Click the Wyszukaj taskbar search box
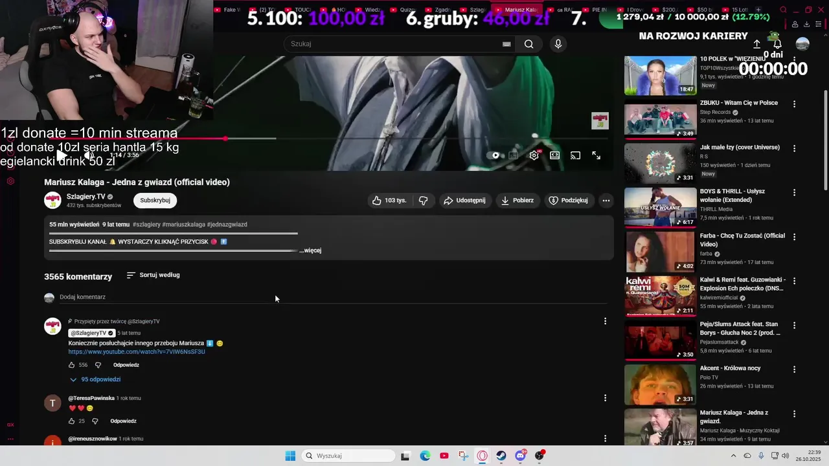 click(x=348, y=456)
